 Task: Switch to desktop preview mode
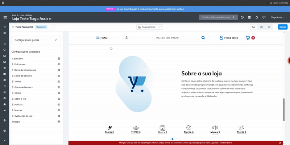tap(254, 27)
